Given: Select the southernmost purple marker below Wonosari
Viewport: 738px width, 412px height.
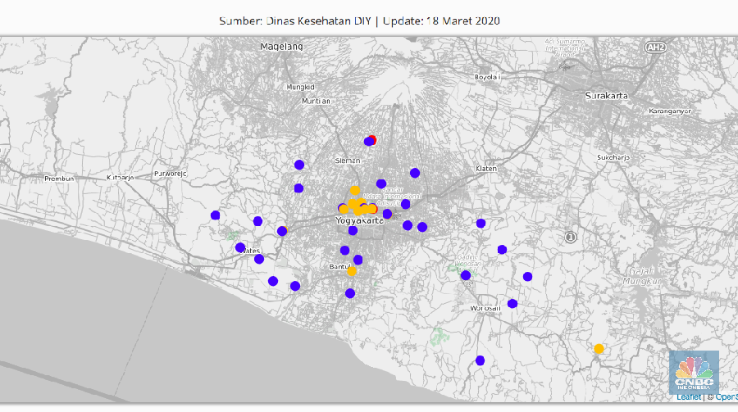Looking at the screenshot, I should click(x=480, y=360).
